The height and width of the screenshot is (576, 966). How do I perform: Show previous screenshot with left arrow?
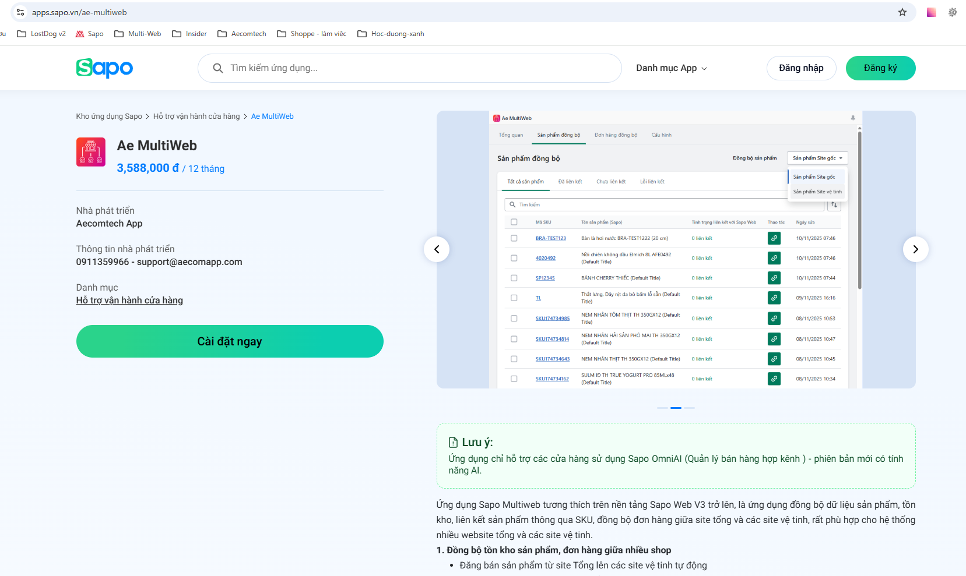(437, 249)
